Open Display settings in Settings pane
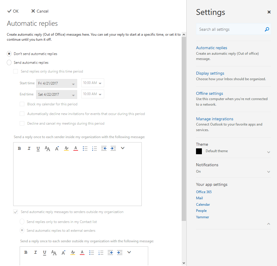The image size is (277, 266). click(210, 73)
